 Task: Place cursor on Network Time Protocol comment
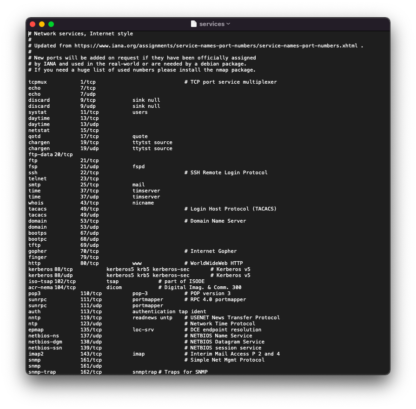pos(223,324)
